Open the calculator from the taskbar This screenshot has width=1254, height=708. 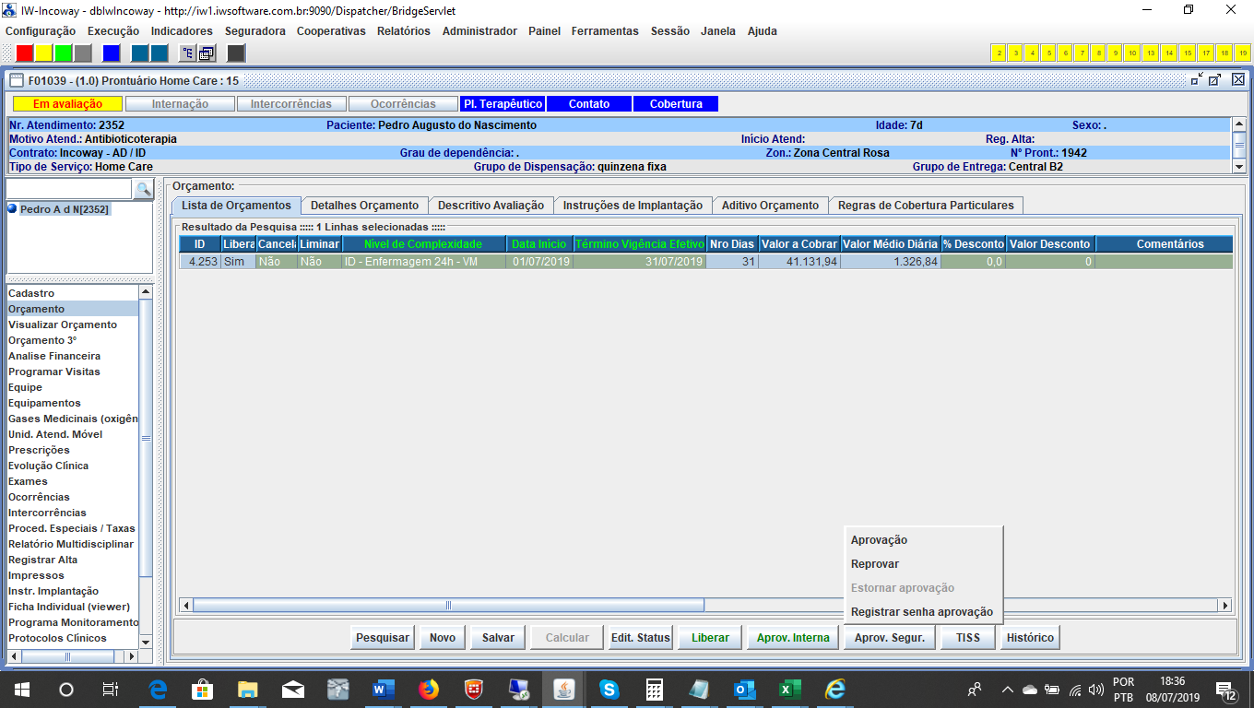tap(655, 689)
